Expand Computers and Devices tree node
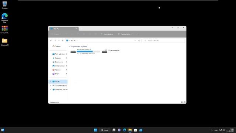This screenshot has height=133, width=236. [51, 89]
